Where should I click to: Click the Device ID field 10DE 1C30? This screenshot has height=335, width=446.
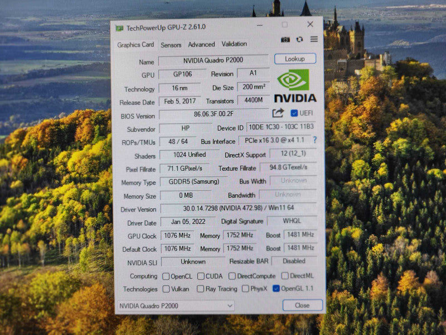(x=282, y=127)
